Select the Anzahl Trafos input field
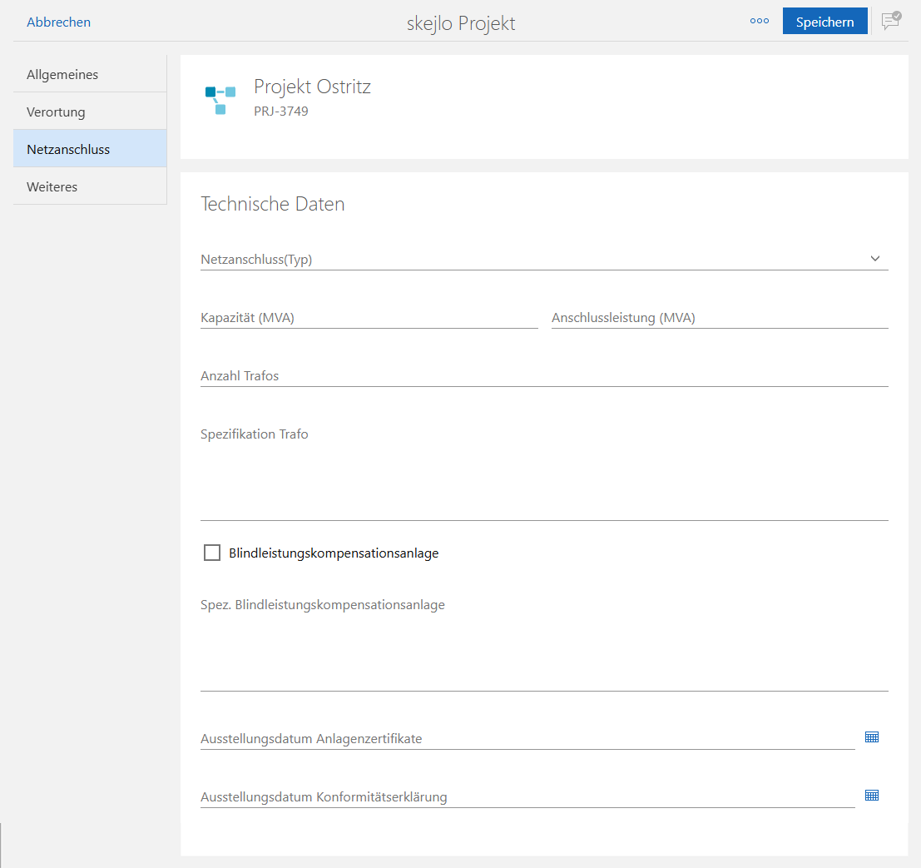Image resolution: width=921 pixels, height=868 pixels. (x=544, y=376)
